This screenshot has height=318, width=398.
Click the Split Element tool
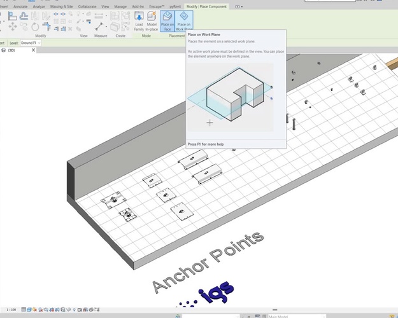point(56,14)
